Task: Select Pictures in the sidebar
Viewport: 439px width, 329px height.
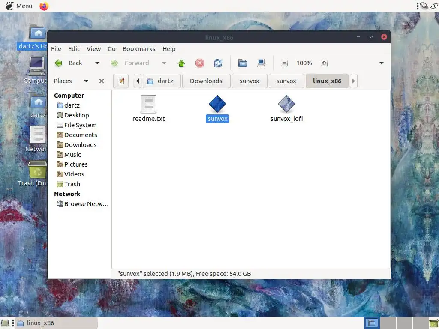Action: tap(72, 164)
